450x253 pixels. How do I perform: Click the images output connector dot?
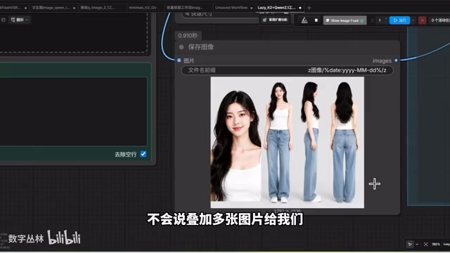click(396, 60)
